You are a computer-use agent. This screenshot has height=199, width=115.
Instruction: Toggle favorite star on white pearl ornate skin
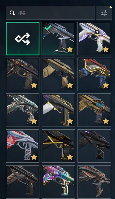pos(106,49)
